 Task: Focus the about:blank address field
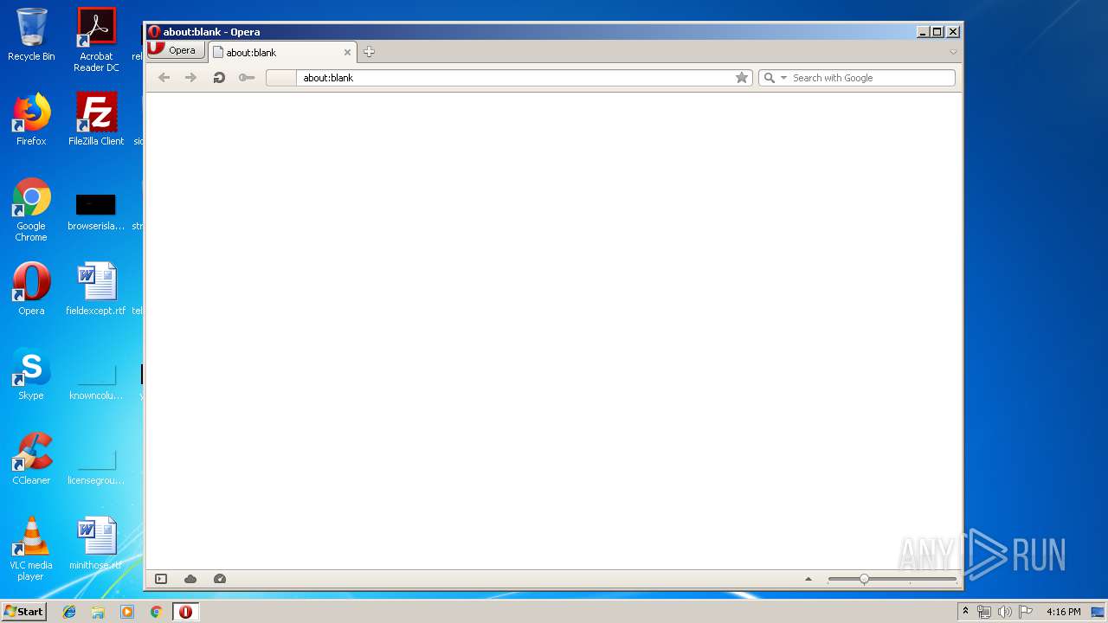click(x=515, y=78)
